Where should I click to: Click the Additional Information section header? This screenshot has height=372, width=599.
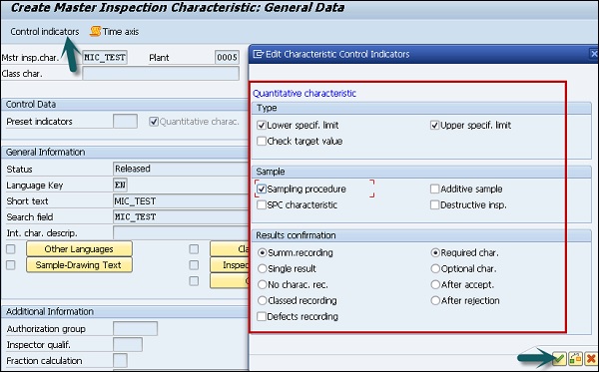(125, 312)
